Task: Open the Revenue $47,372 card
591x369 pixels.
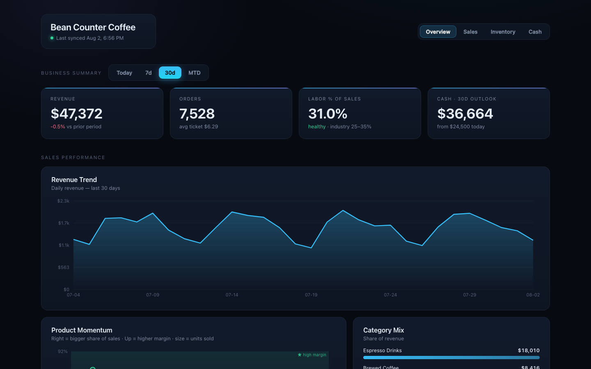Action: coord(102,113)
